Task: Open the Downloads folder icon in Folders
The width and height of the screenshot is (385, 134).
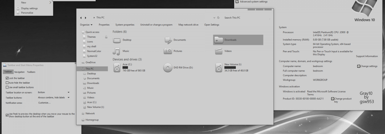Action: click(218, 40)
